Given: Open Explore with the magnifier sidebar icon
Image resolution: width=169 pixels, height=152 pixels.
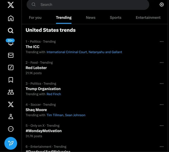Looking at the screenshot, I should [x=11, y=31].
